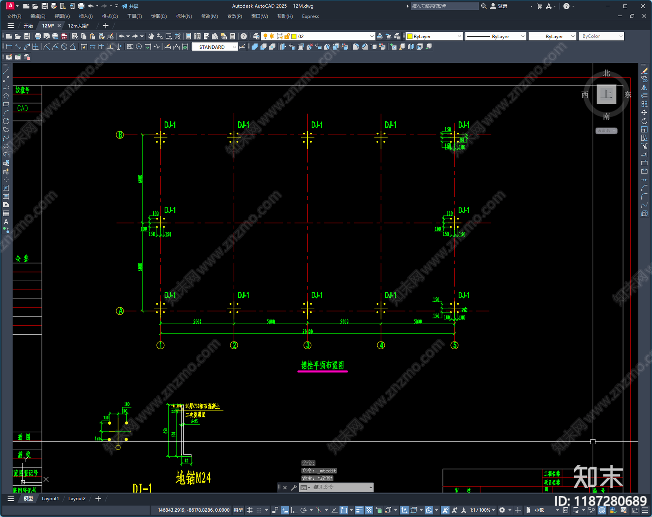Switch to the Layout1 tab

[50, 499]
